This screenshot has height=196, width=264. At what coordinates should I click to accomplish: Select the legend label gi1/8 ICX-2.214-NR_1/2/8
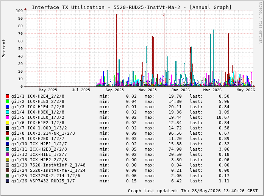coord(43,133)
